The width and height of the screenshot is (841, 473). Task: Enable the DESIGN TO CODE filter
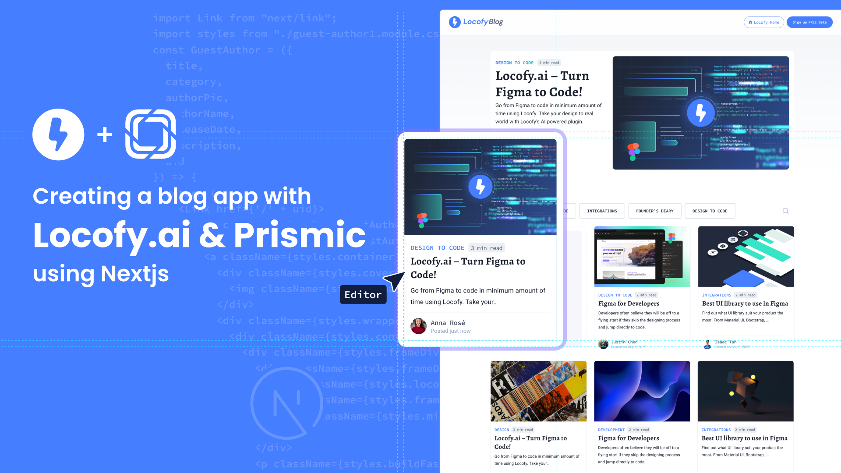point(710,211)
